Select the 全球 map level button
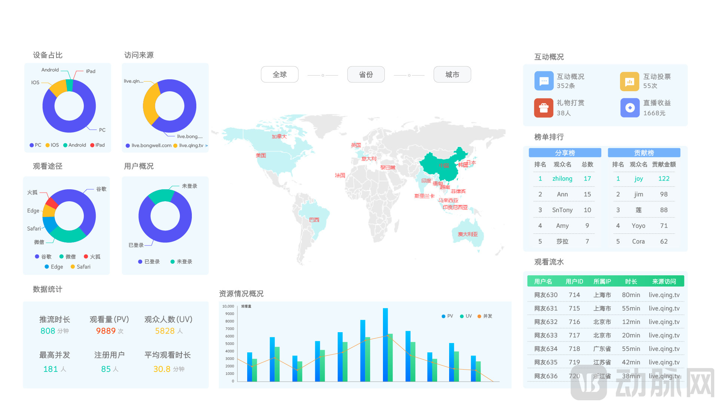 click(280, 74)
